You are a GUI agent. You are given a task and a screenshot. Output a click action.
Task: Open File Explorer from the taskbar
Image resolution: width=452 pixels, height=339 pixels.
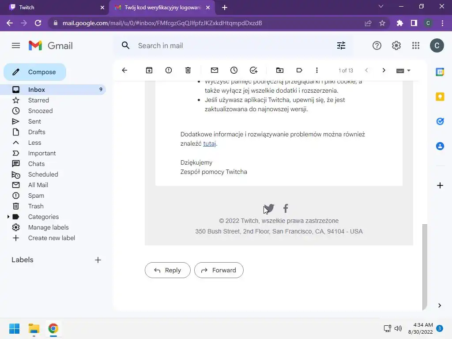pos(34,328)
